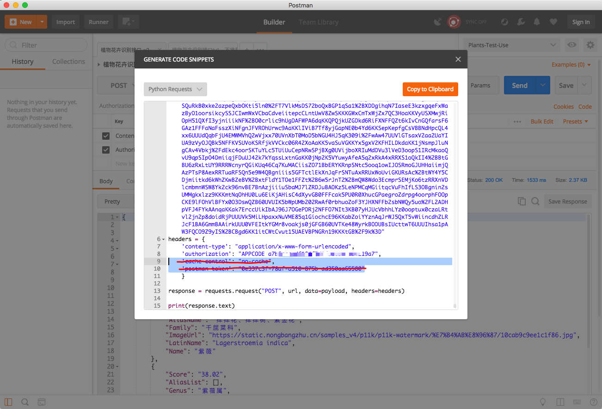Click the heart icon in header
602x409 pixels.
[x=553, y=22]
